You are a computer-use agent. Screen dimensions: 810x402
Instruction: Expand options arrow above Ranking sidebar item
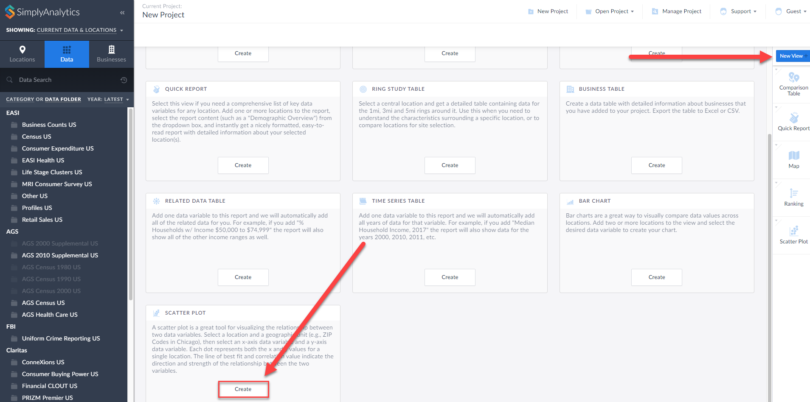point(776,183)
